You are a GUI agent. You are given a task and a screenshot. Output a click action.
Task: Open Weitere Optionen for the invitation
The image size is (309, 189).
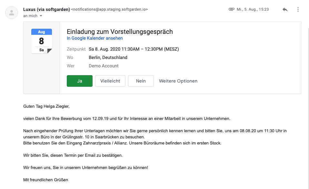coord(178,81)
